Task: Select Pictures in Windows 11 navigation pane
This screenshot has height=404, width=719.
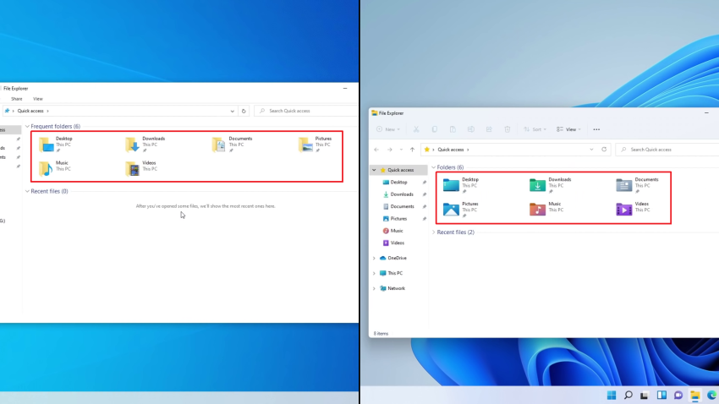Action: pyautogui.click(x=399, y=219)
